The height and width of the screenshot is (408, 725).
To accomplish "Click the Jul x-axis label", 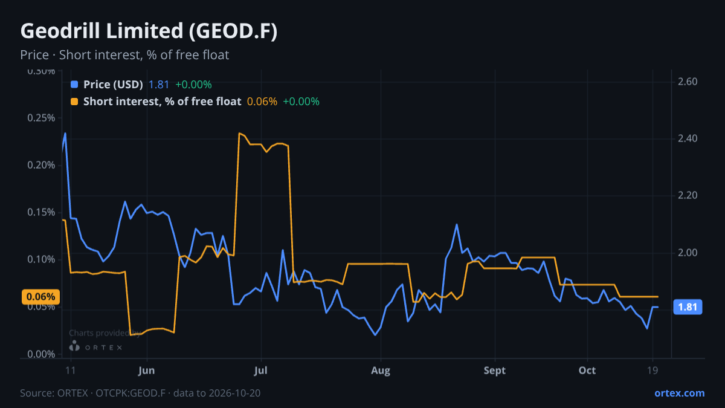I will [x=262, y=371].
